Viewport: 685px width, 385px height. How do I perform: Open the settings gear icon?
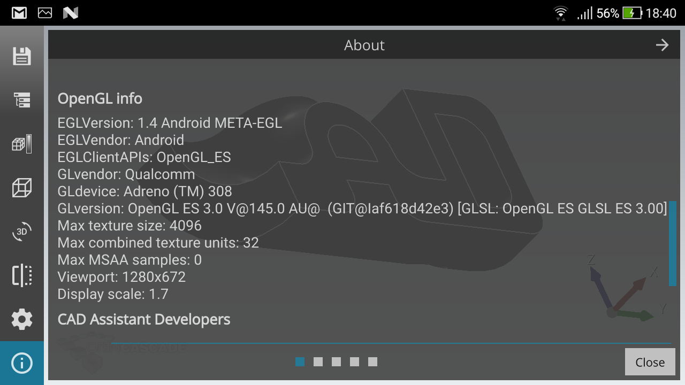click(x=22, y=319)
